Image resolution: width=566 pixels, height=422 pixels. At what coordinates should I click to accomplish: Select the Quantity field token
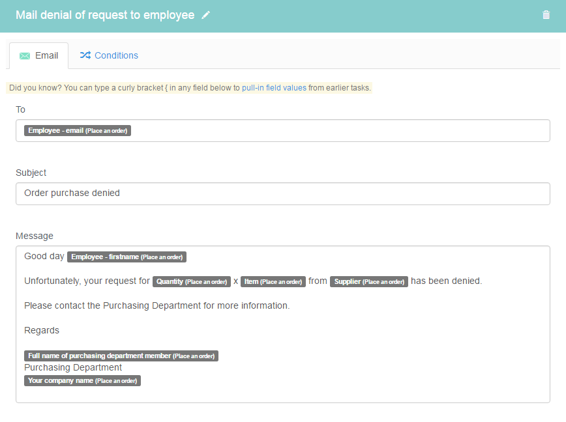click(x=191, y=282)
